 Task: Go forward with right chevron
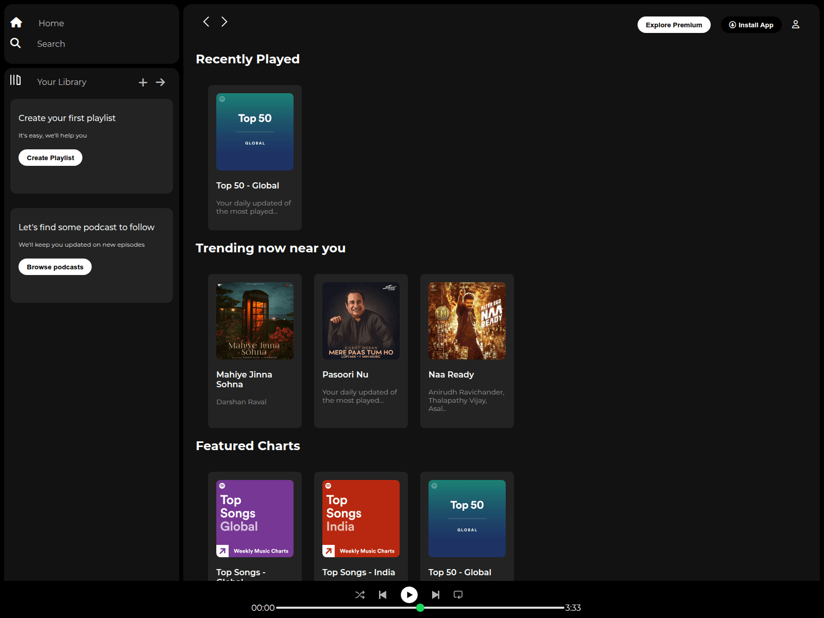(x=225, y=22)
